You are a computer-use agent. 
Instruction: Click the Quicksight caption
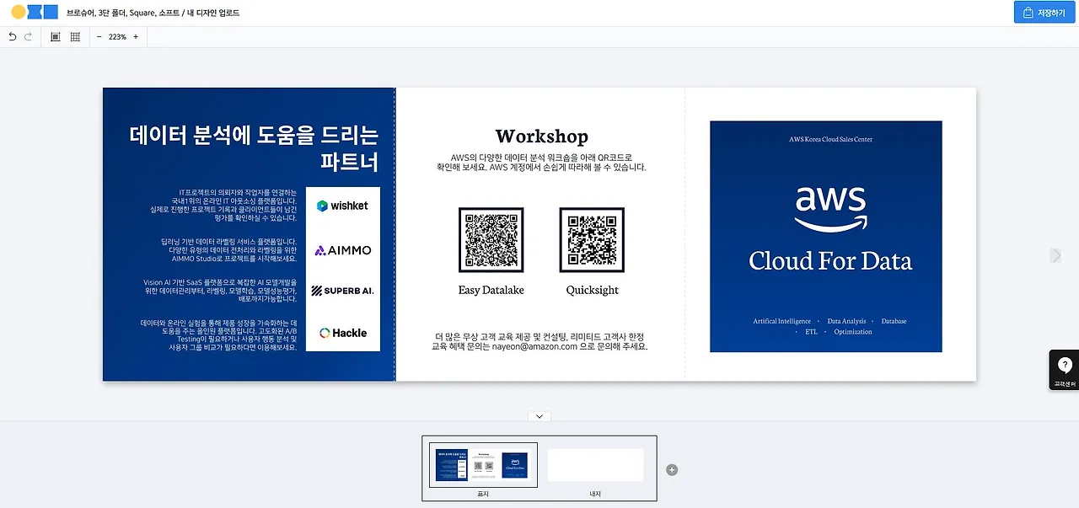[593, 290]
